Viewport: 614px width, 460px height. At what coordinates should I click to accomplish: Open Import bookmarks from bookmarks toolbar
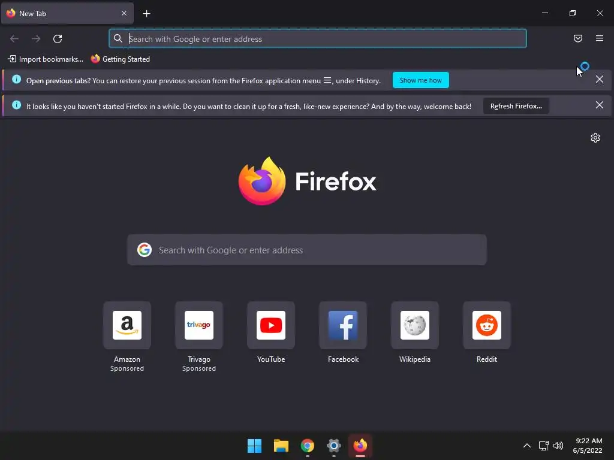46,59
